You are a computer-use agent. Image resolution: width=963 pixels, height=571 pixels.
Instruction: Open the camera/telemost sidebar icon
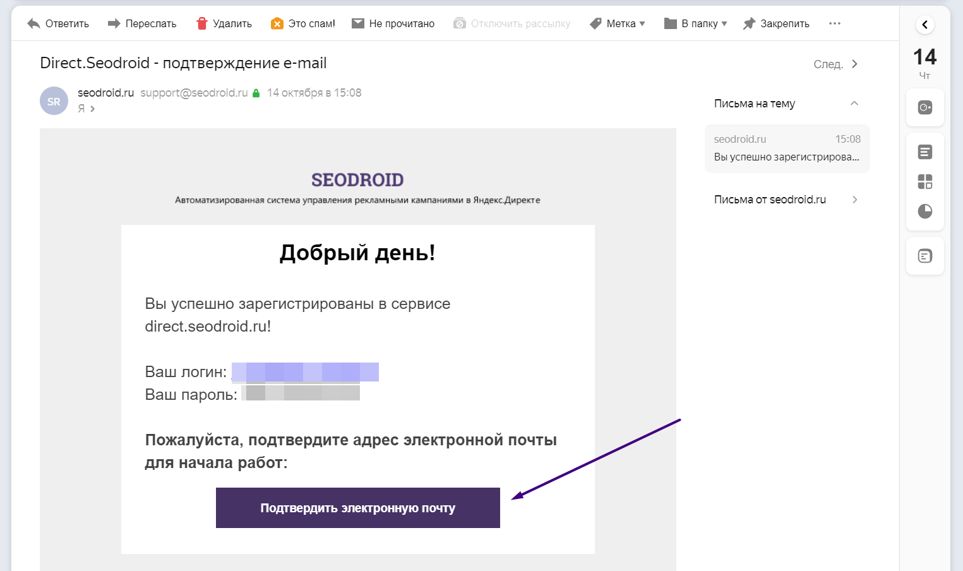point(925,107)
